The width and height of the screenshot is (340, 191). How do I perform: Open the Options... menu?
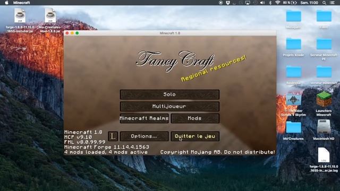click(x=144, y=136)
